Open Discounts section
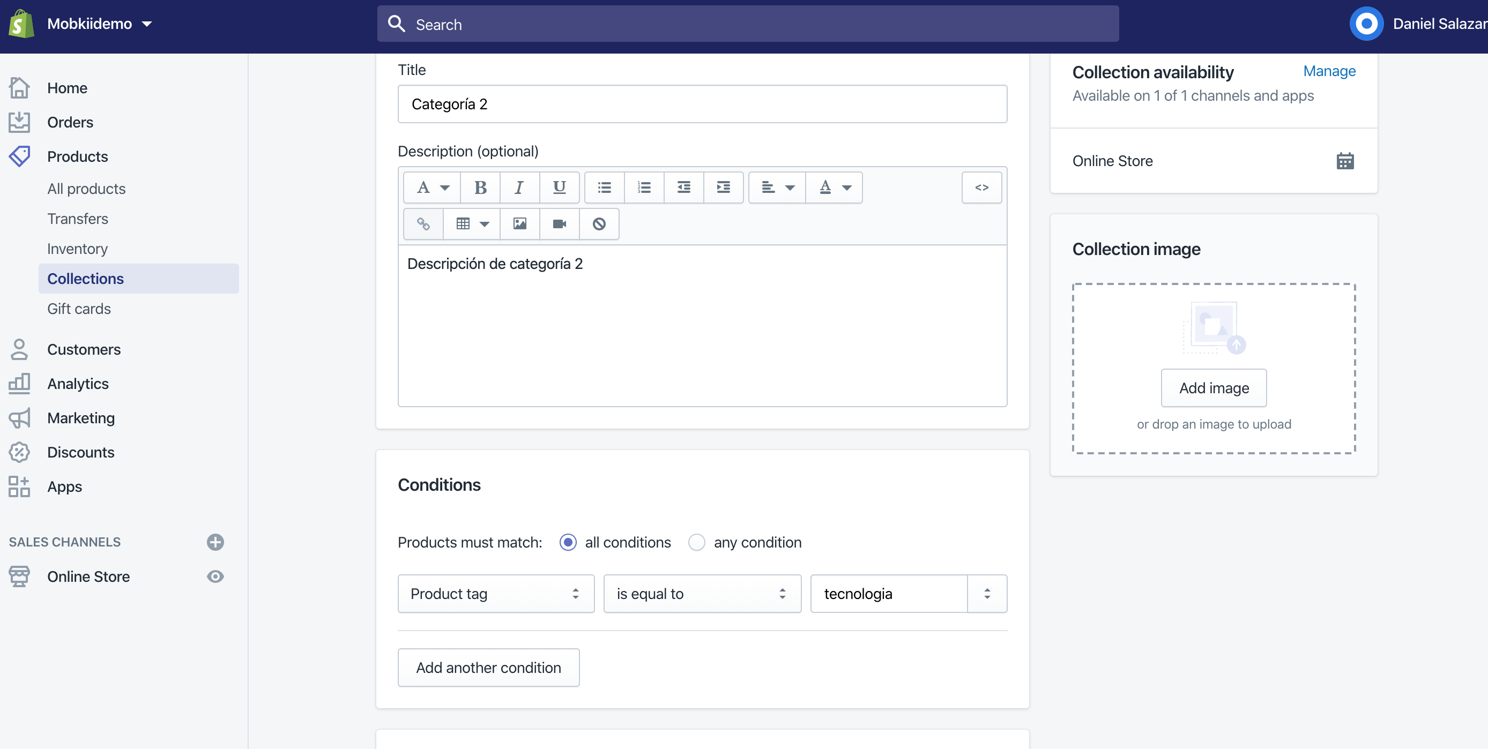The image size is (1488, 749). (x=80, y=452)
